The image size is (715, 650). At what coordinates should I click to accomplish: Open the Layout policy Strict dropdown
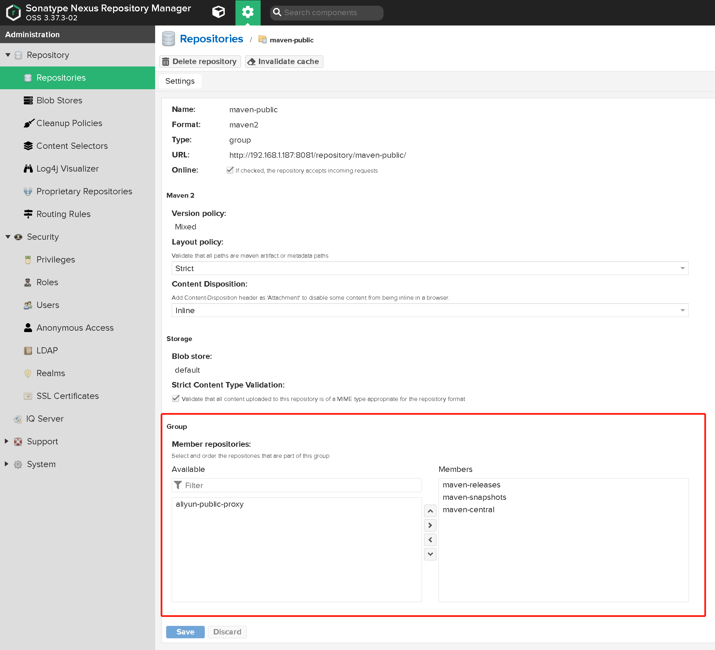(430, 268)
